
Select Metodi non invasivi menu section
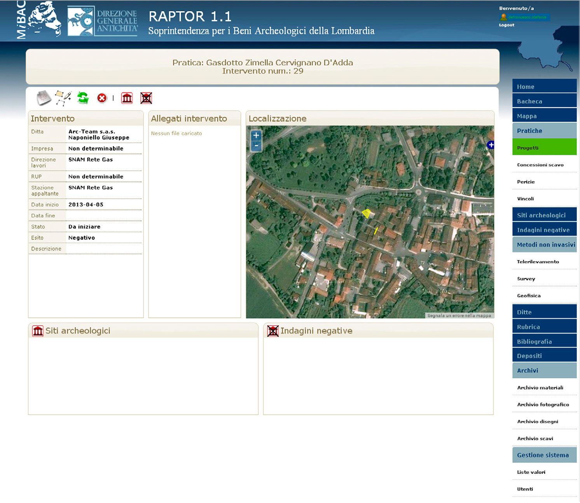(544, 245)
